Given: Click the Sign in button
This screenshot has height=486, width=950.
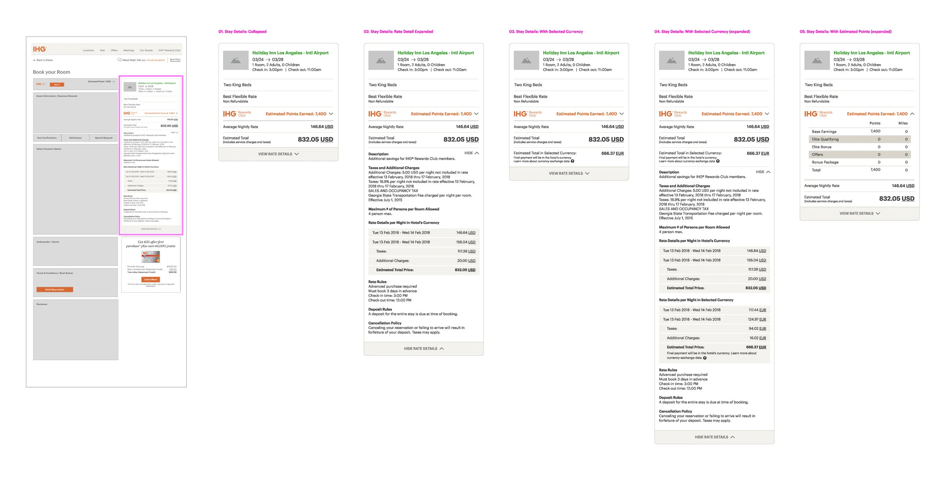Looking at the screenshot, I should (x=57, y=84).
